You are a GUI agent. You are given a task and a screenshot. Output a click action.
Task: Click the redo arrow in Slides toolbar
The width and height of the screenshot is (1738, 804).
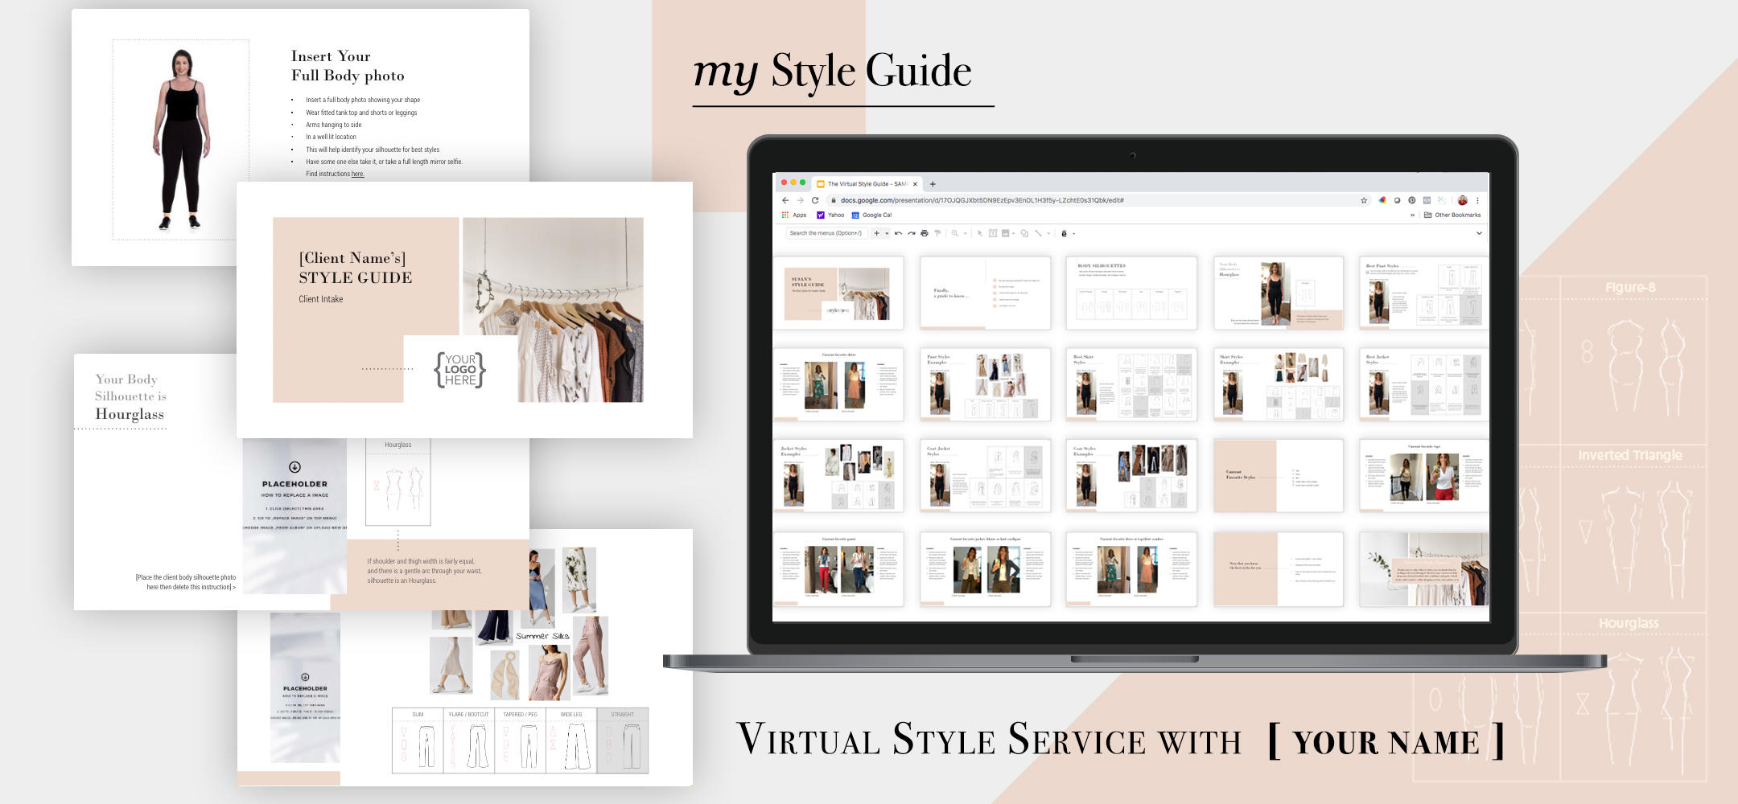click(x=911, y=233)
